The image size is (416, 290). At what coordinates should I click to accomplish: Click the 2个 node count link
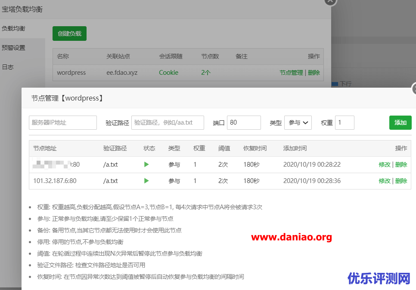coord(205,73)
